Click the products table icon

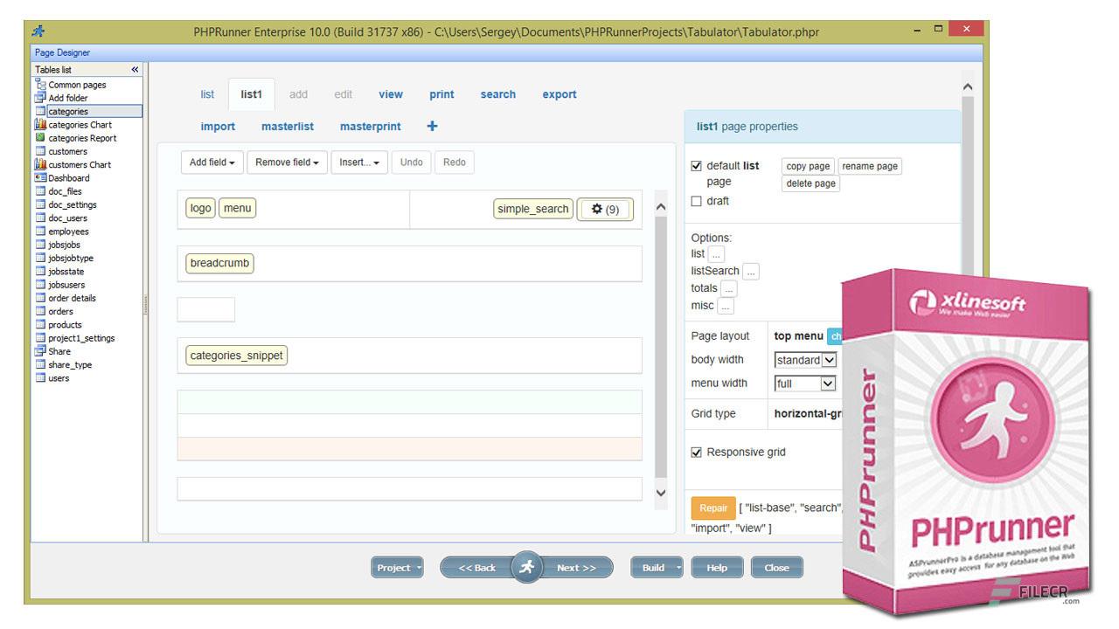(40, 324)
